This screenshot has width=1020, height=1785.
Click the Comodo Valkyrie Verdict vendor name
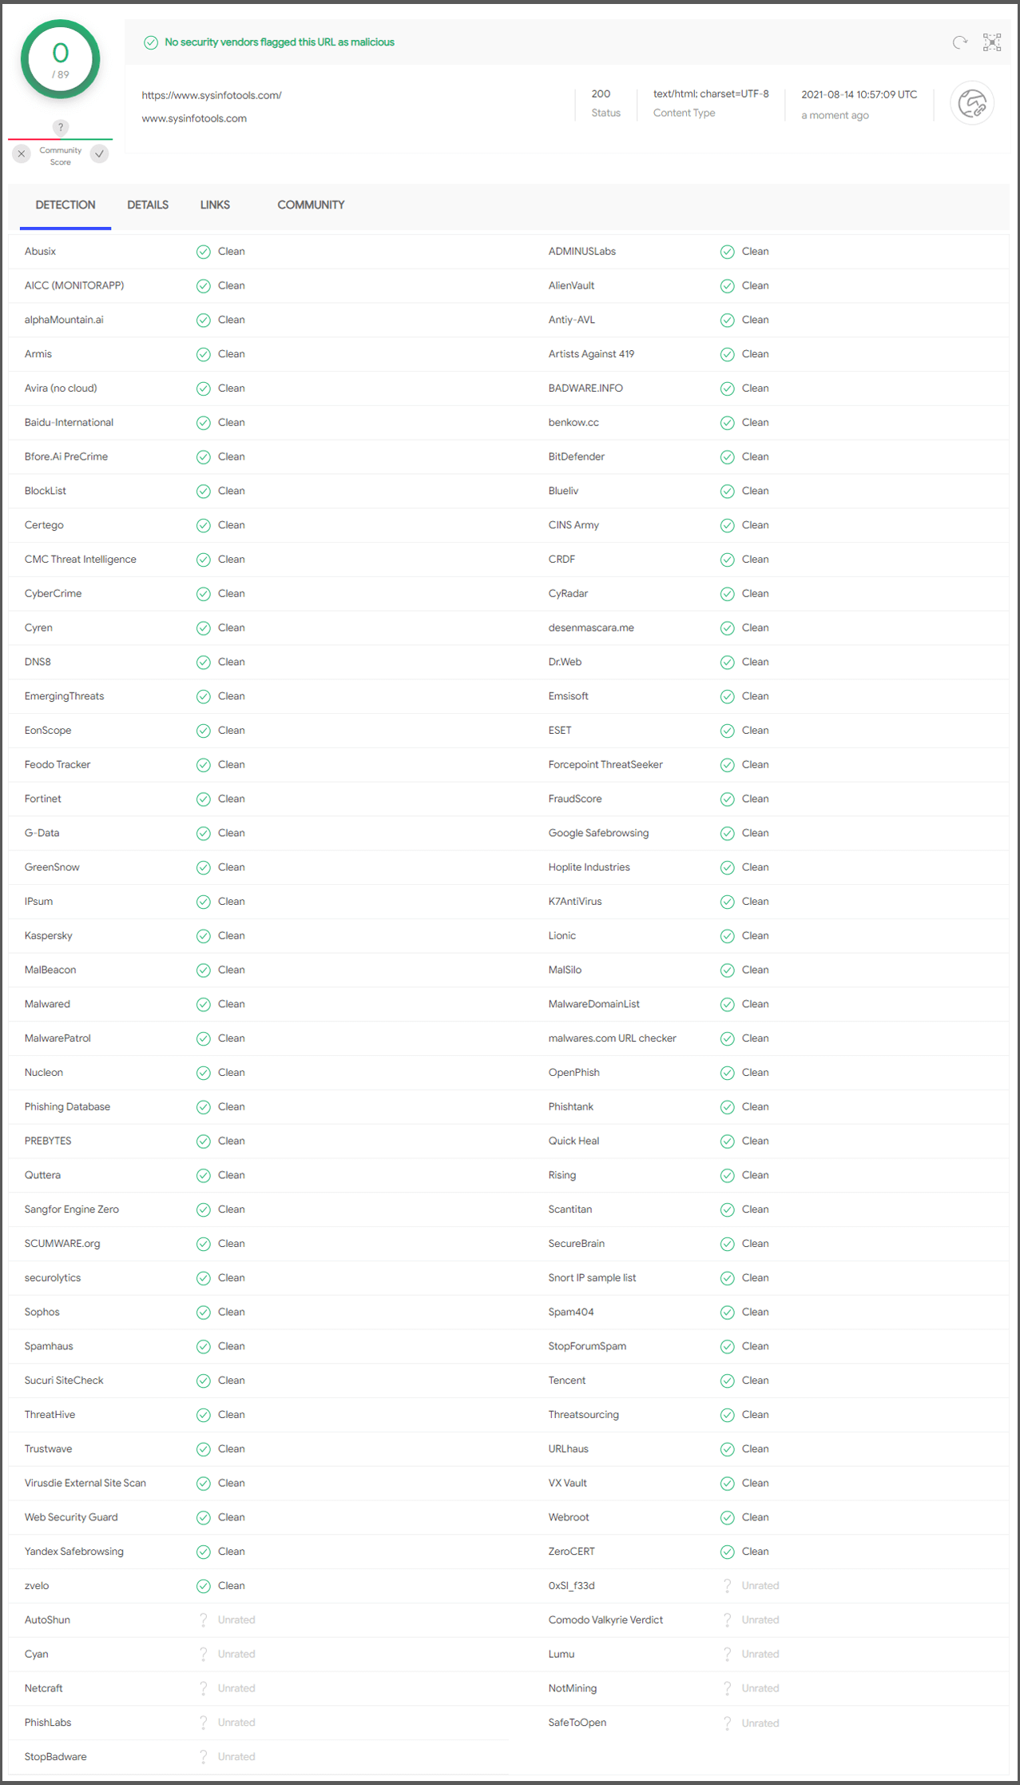[605, 1620]
